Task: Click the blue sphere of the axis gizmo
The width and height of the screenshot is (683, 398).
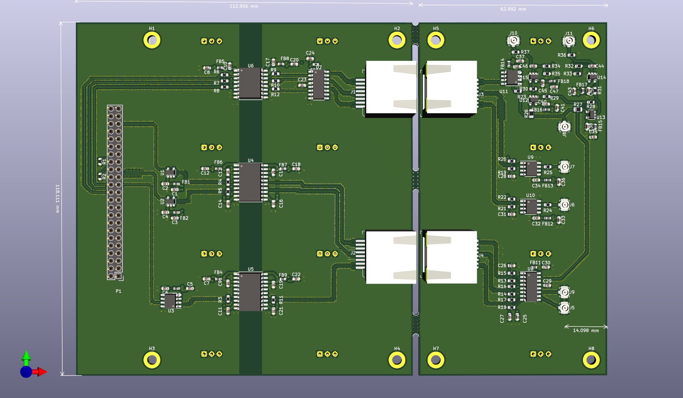Action: [26, 372]
